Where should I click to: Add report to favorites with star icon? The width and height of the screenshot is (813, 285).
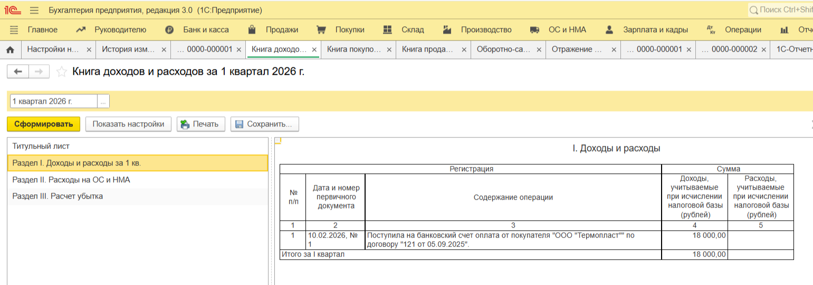62,72
